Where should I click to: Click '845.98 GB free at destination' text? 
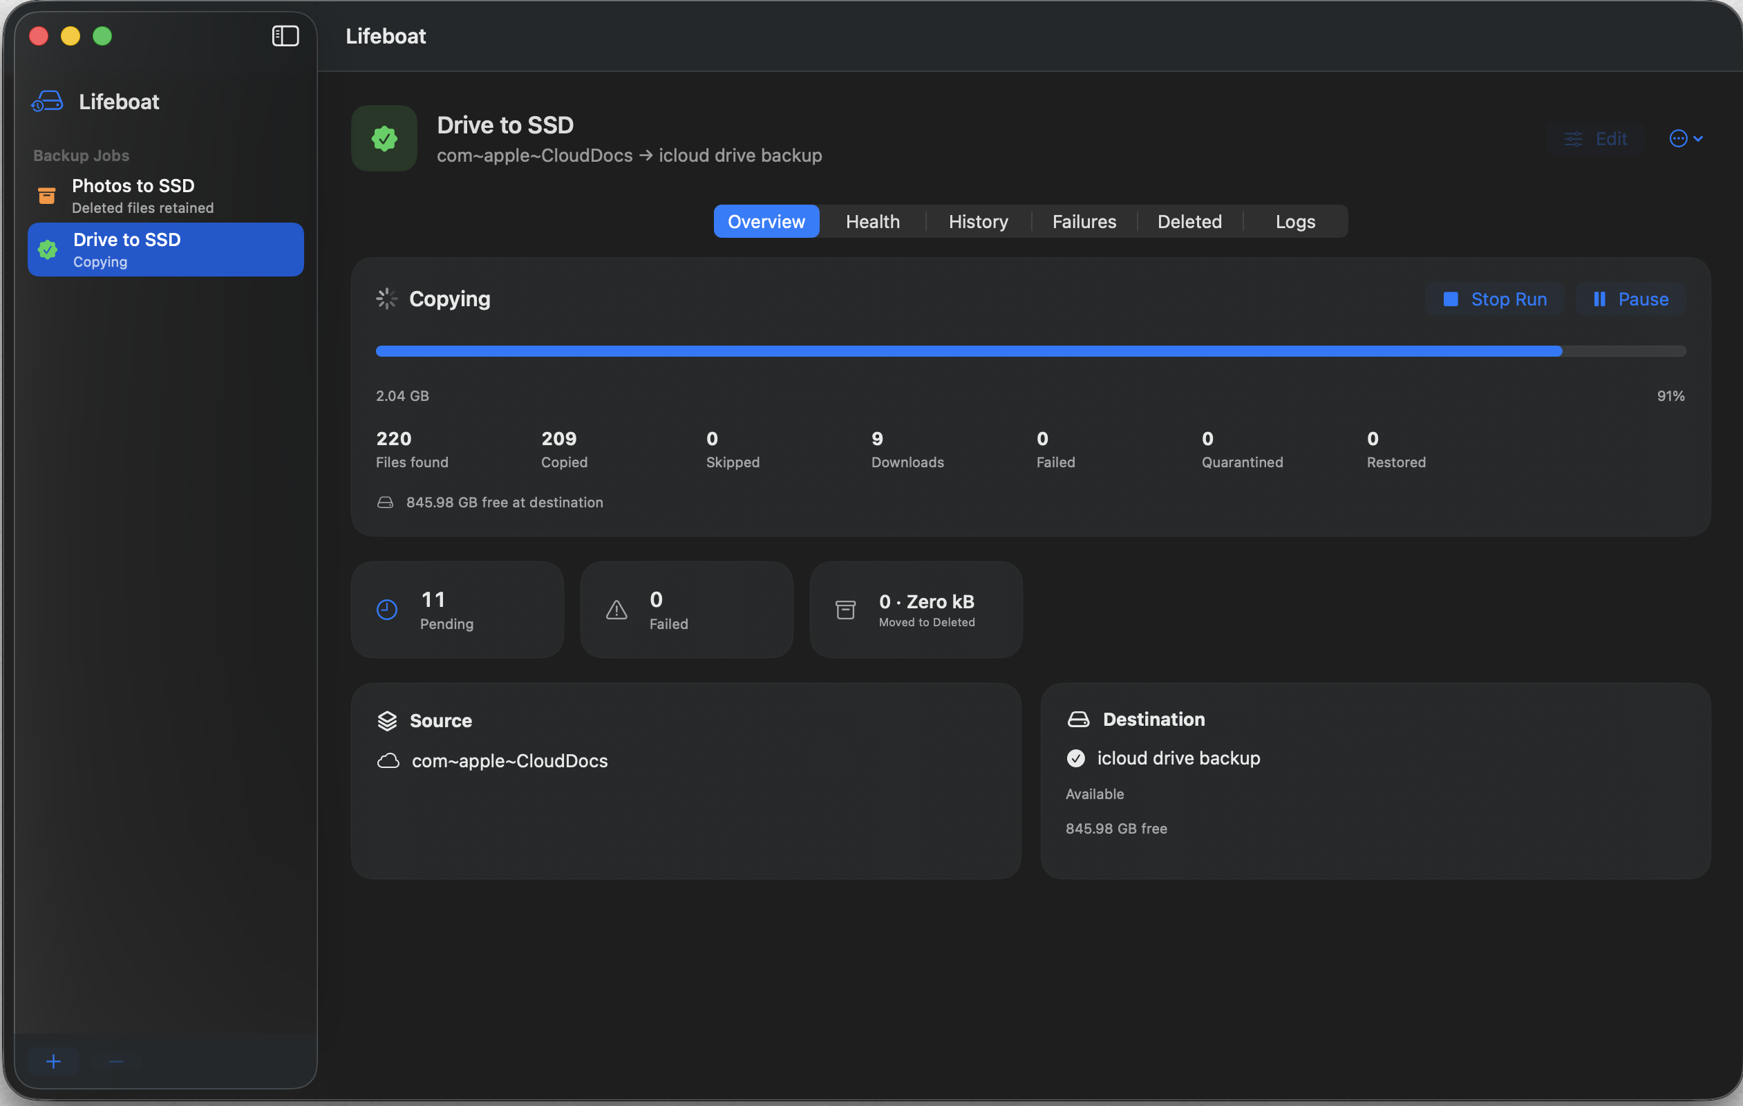point(505,503)
